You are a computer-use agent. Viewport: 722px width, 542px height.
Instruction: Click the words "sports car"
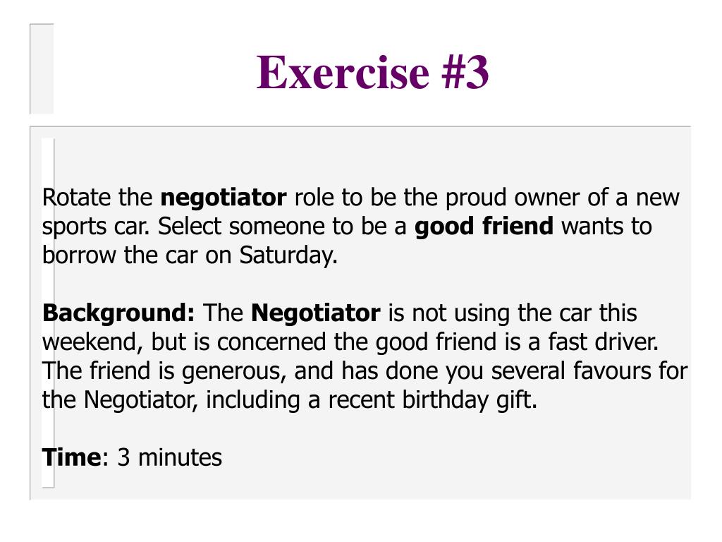[97, 227]
